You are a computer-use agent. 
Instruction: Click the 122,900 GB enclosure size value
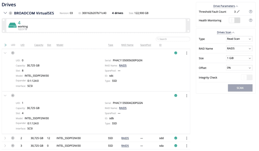141,13
